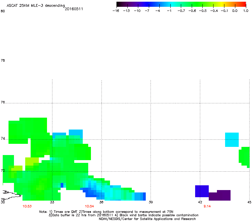The image size is (252, 221).
Task: Click the 'ASCAT 25KM MLE-3 descending' title
Action: point(36,5)
